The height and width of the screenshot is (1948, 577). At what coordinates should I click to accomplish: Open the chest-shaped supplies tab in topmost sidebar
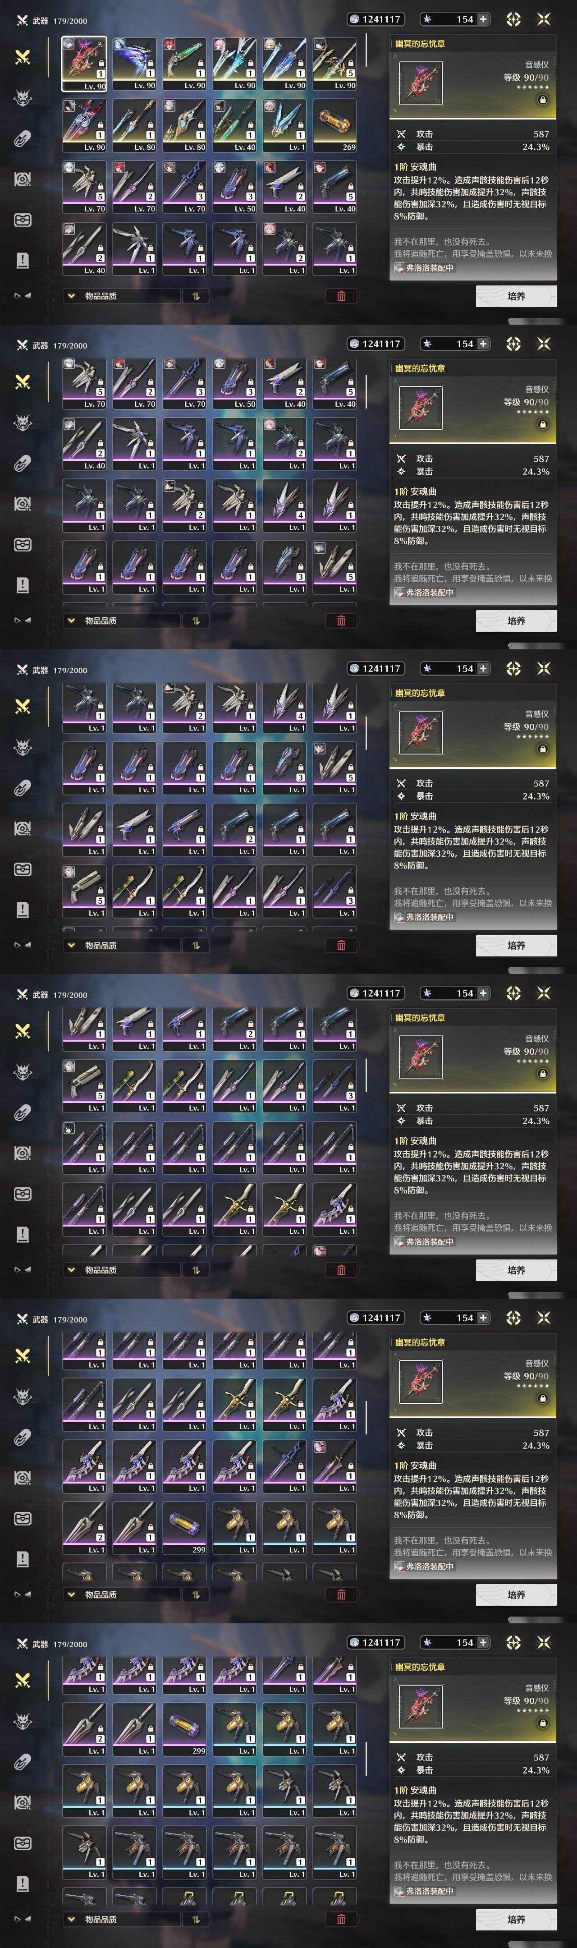(23, 220)
